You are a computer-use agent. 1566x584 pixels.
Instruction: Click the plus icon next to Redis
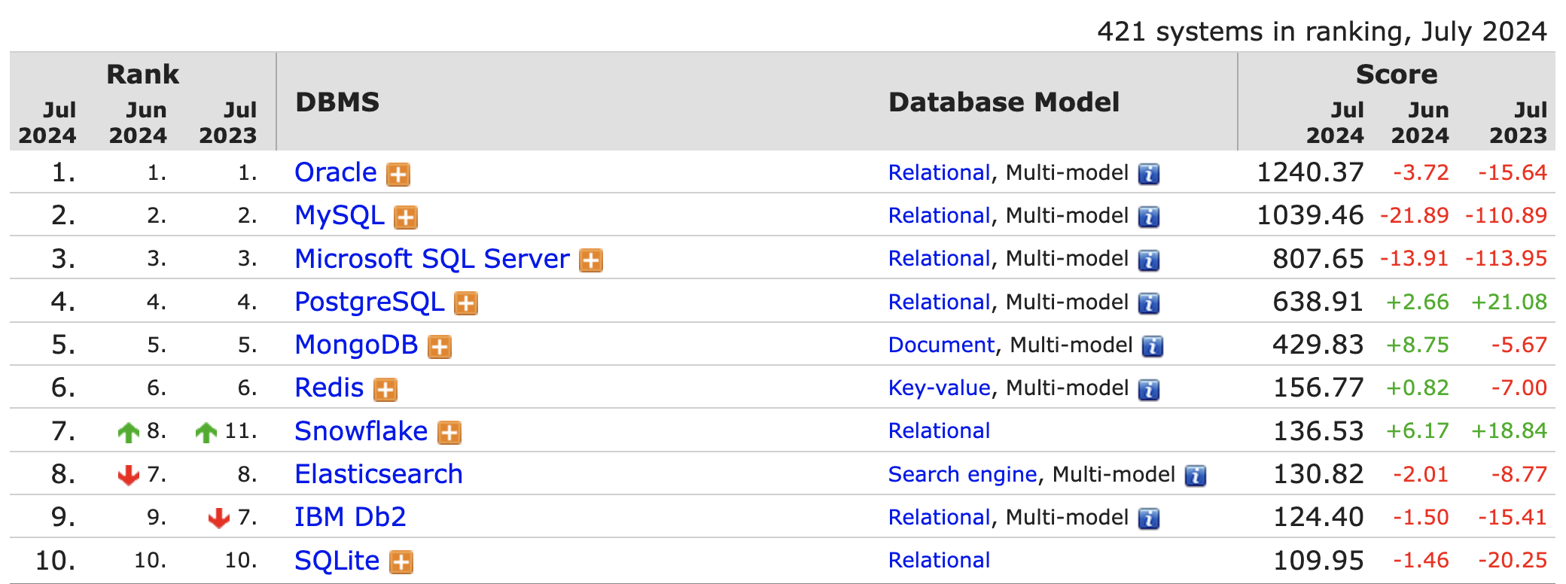click(385, 390)
